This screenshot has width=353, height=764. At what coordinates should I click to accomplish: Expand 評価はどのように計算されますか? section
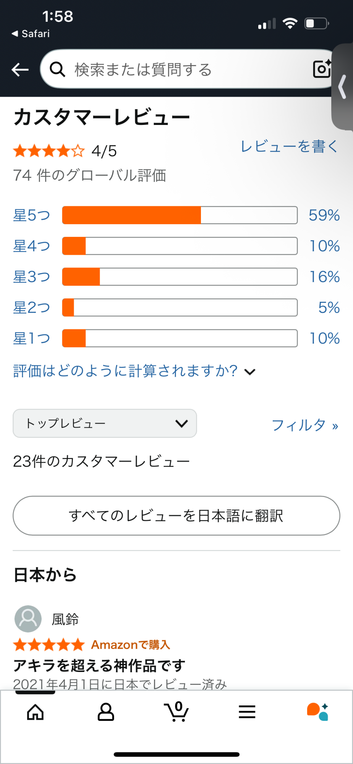[134, 371]
